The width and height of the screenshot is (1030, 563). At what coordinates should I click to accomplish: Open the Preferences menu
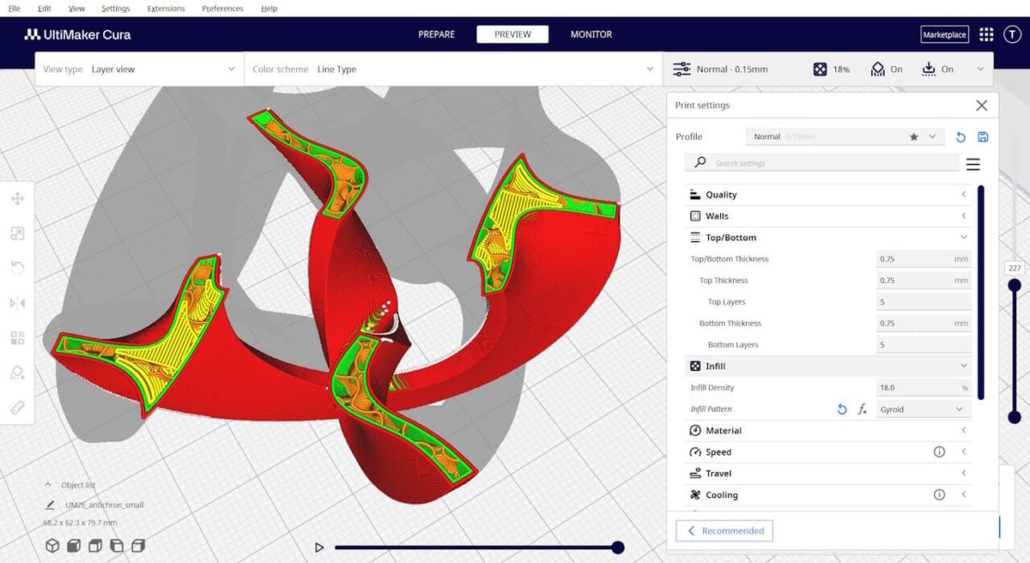click(221, 9)
